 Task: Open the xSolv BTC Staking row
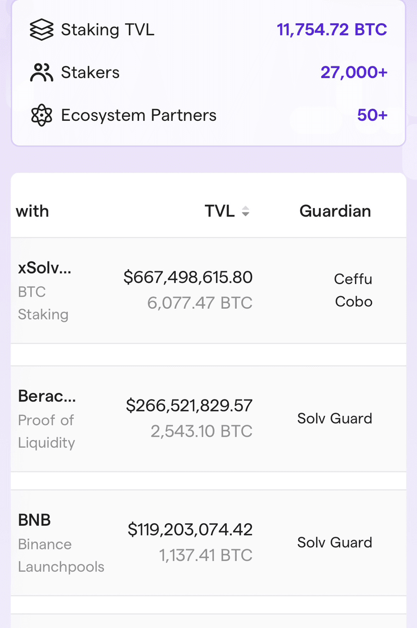(x=208, y=291)
